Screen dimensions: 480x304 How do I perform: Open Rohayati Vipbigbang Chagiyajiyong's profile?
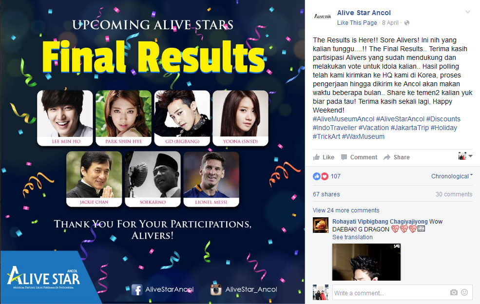[x=380, y=222]
